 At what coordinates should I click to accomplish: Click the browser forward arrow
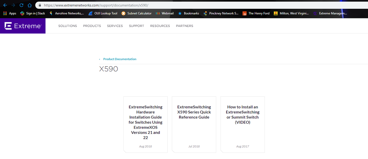click(x=13, y=6)
